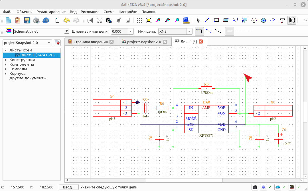This screenshot has width=308, height=191.
Task: Open the Объекты menu
Action: pyautogui.click(x=24, y=12)
